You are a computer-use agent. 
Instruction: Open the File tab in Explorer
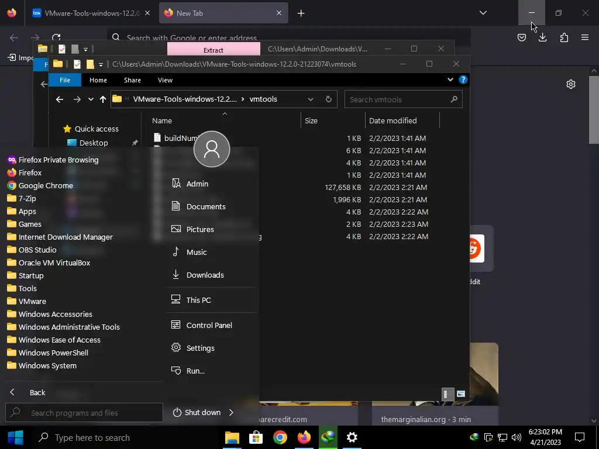65,80
